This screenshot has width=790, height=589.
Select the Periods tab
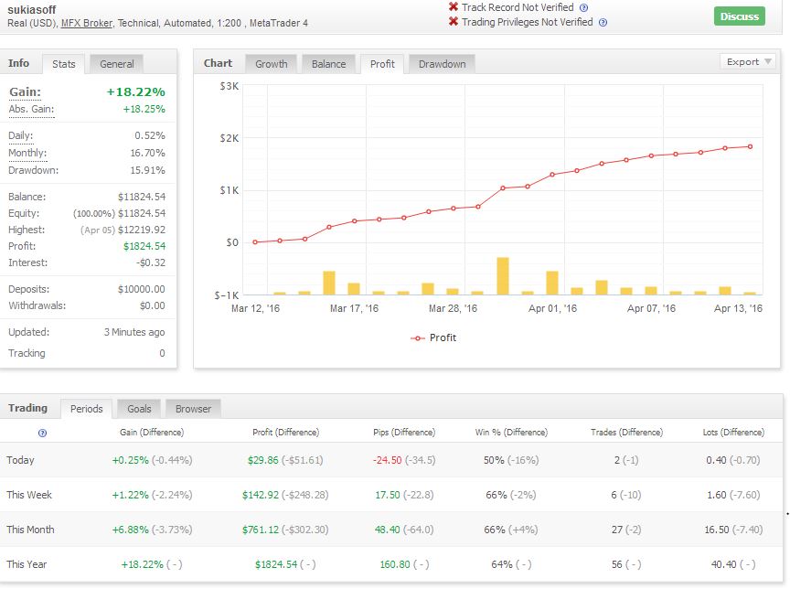[86, 409]
